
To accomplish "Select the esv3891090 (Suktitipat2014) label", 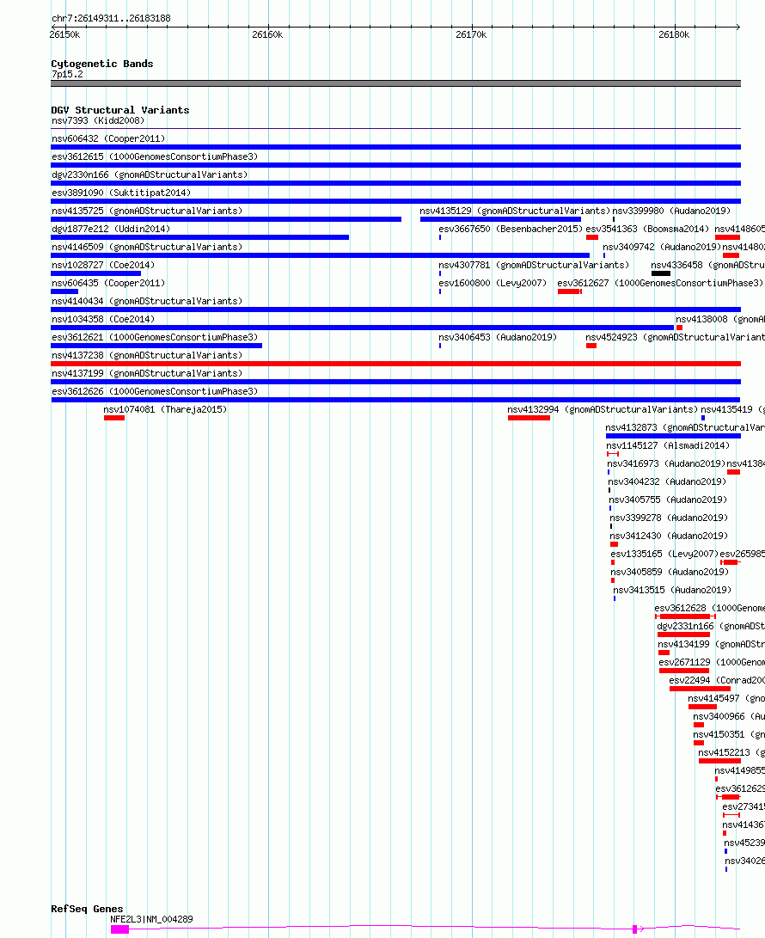I will click(121, 193).
